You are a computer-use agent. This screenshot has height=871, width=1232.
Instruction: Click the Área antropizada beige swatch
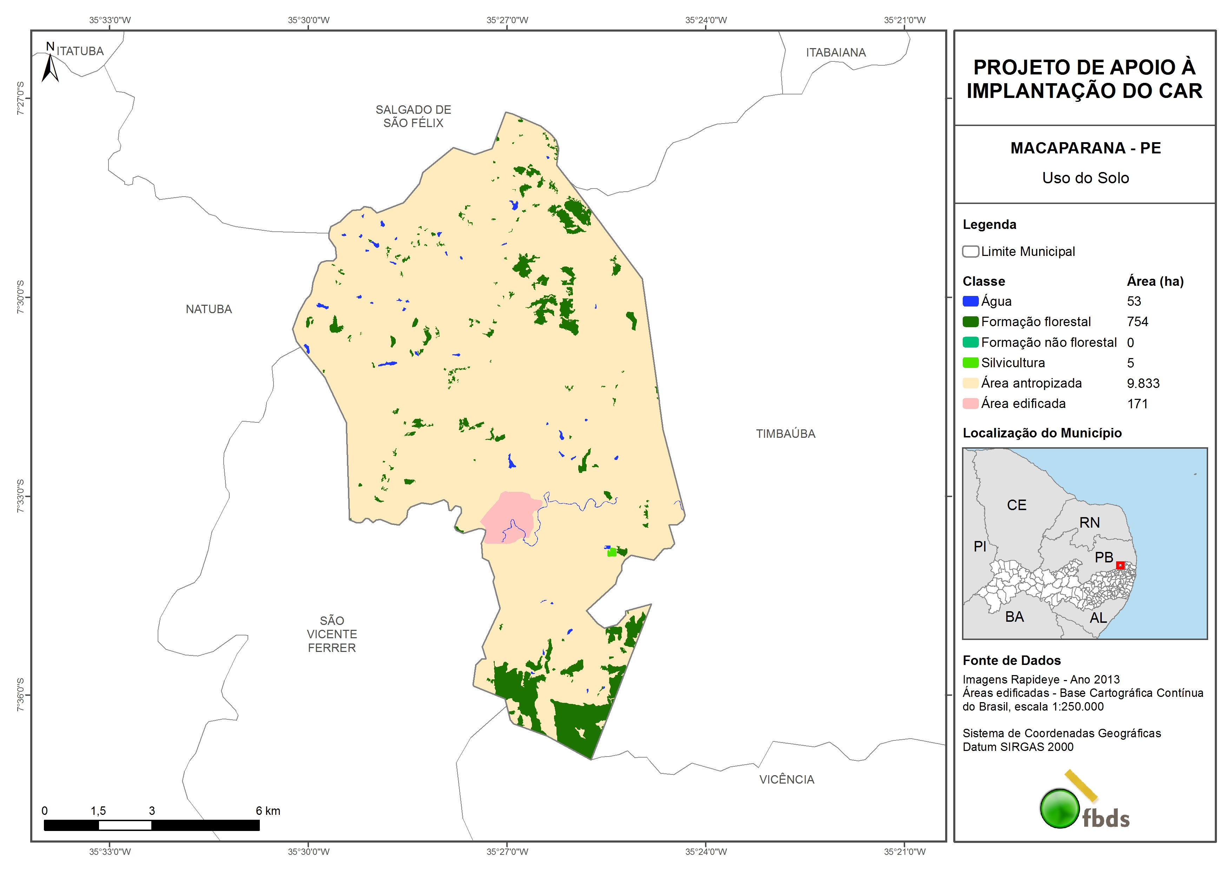pos(970,383)
